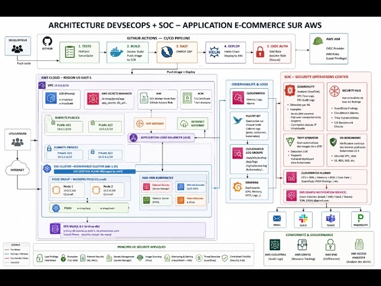
Task: Select the GuardDuty red shield icon
Action: pos(290,90)
